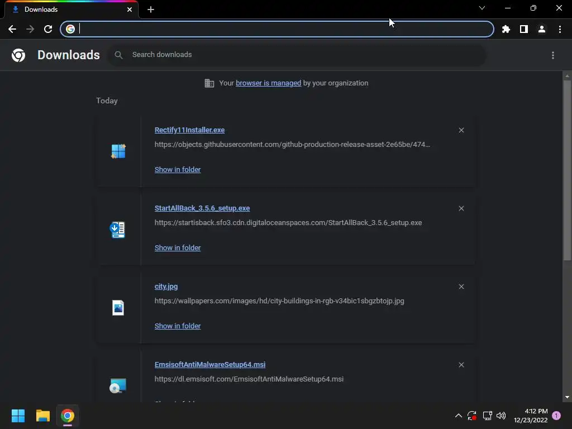The image size is (572, 429).
Task: Focus the Search downloads field
Action: point(297,55)
